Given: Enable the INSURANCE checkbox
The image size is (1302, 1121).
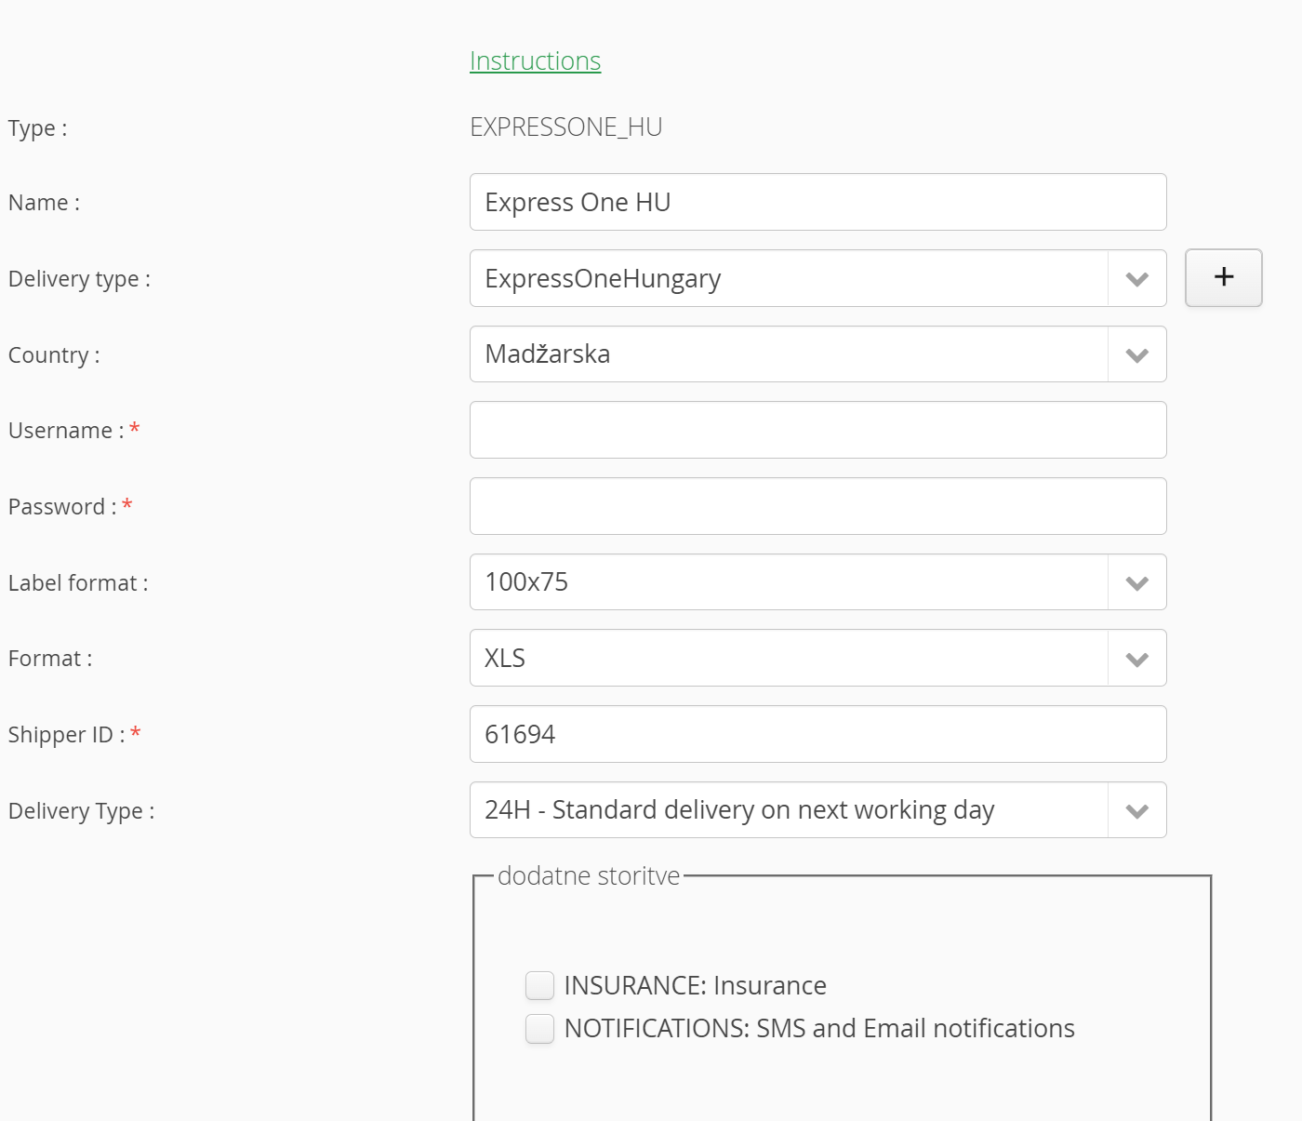Looking at the screenshot, I should point(539,985).
